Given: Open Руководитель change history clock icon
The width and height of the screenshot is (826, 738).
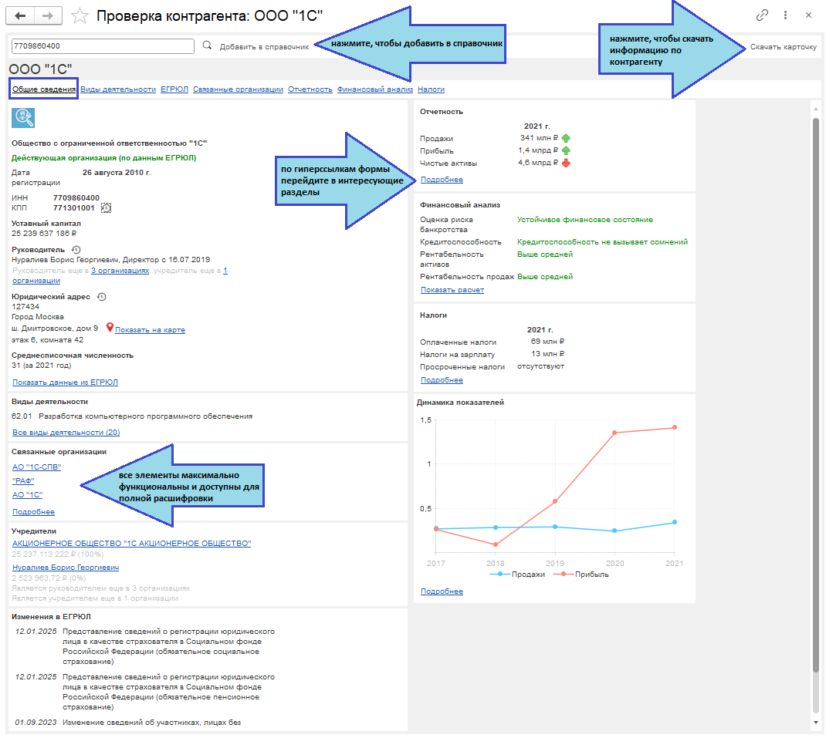Looking at the screenshot, I should point(76,250).
